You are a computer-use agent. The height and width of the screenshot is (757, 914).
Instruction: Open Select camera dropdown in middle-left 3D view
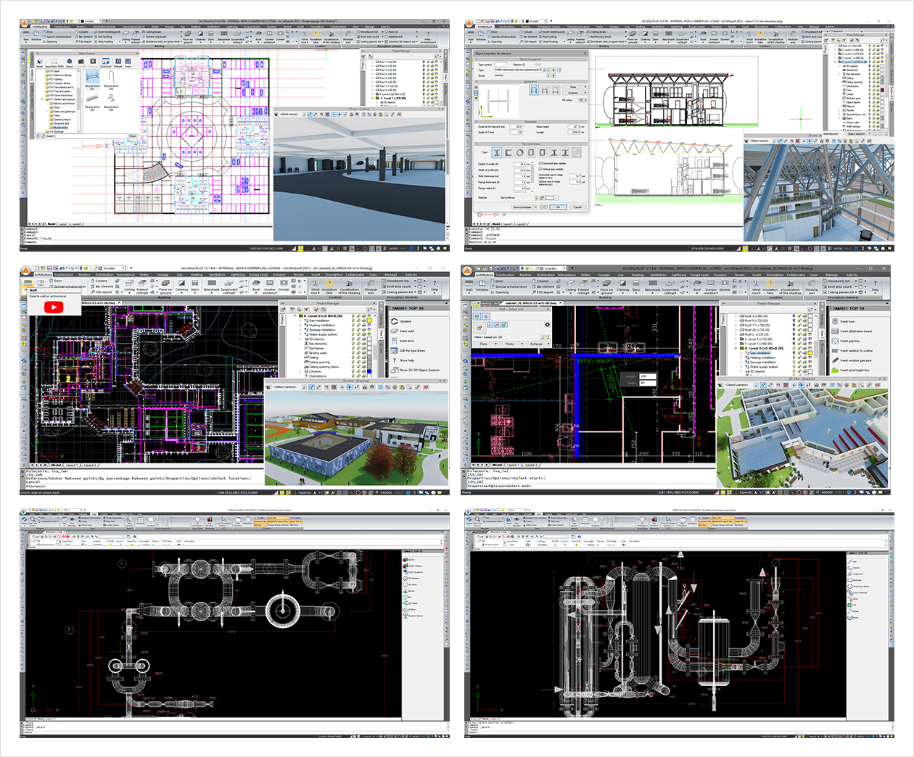[285, 387]
